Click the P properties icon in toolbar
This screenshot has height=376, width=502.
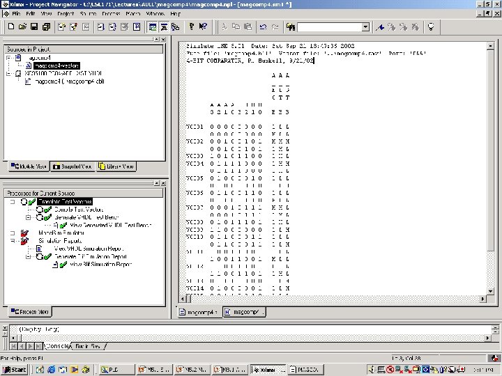click(x=137, y=27)
